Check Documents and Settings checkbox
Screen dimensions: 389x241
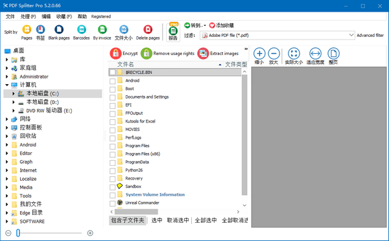click(x=112, y=97)
